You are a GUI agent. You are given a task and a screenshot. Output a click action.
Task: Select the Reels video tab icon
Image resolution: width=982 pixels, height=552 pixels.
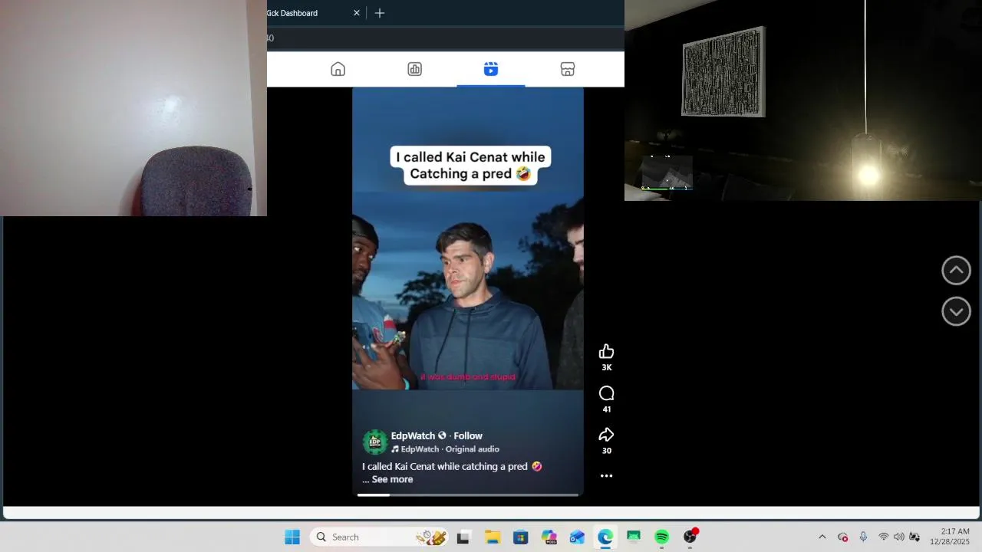pyautogui.click(x=491, y=70)
